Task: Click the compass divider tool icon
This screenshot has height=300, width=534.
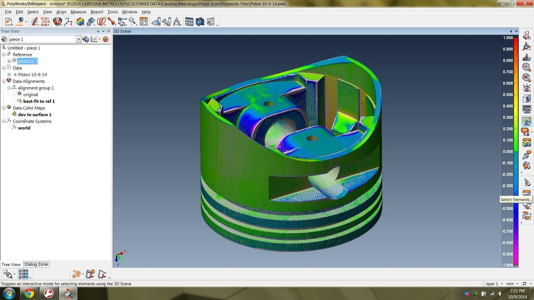Action: [x=177, y=22]
